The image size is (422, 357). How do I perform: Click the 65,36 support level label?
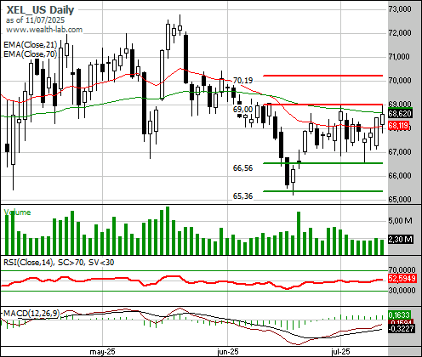tap(242, 196)
